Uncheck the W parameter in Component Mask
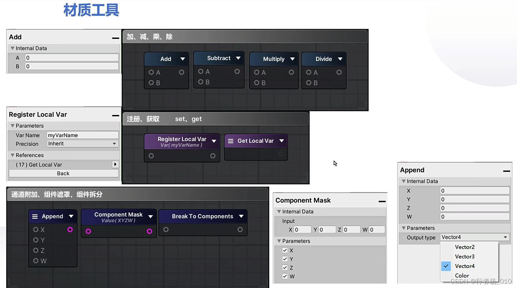517x288 pixels. (x=285, y=276)
